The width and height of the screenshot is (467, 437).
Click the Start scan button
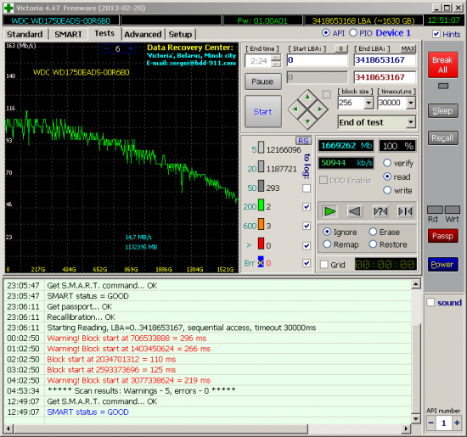[x=263, y=112]
